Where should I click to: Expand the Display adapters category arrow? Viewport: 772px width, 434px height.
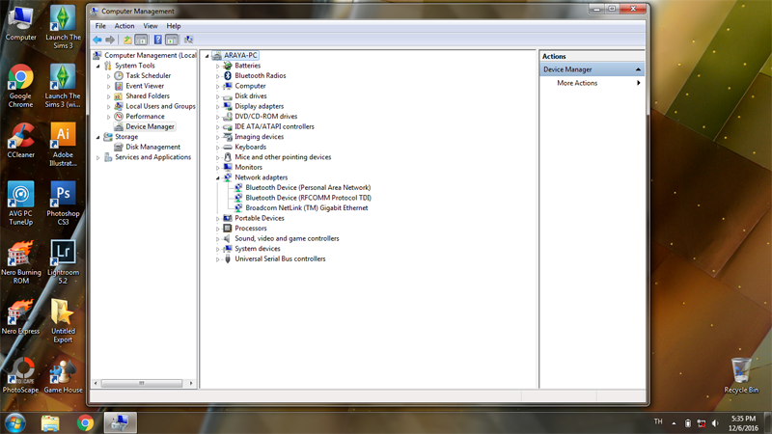pos(218,107)
